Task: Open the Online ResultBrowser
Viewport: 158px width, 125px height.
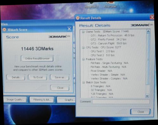Action: click(37, 59)
